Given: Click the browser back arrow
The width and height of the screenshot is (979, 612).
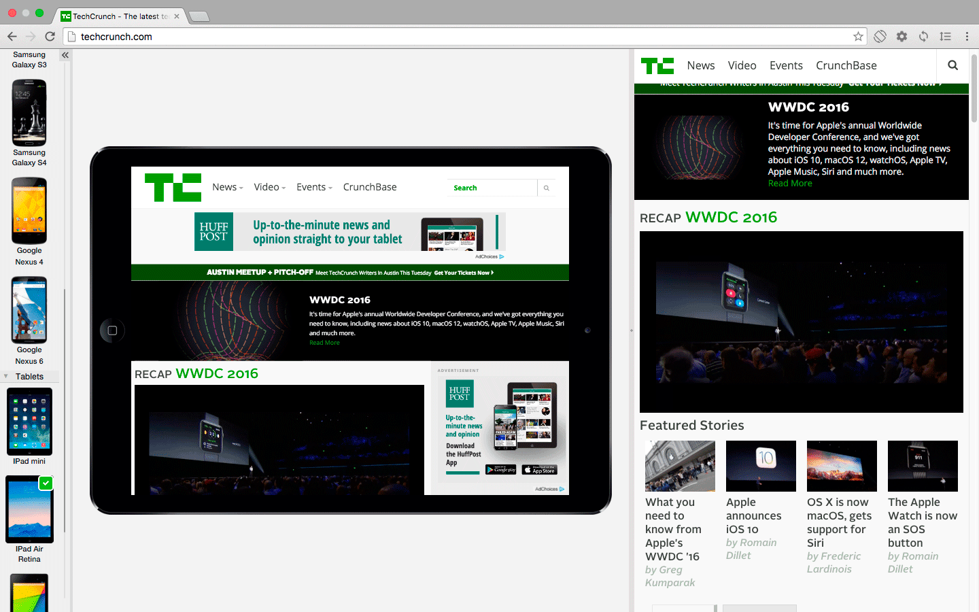Looking at the screenshot, I should pyautogui.click(x=12, y=36).
